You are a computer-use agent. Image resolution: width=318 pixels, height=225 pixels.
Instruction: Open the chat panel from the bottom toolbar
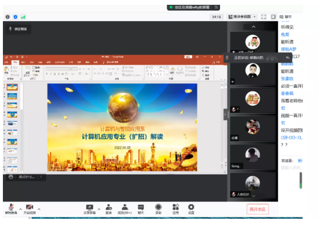[x=141, y=209]
